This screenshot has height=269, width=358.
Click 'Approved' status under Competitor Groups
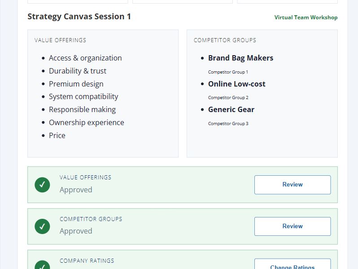click(76, 231)
